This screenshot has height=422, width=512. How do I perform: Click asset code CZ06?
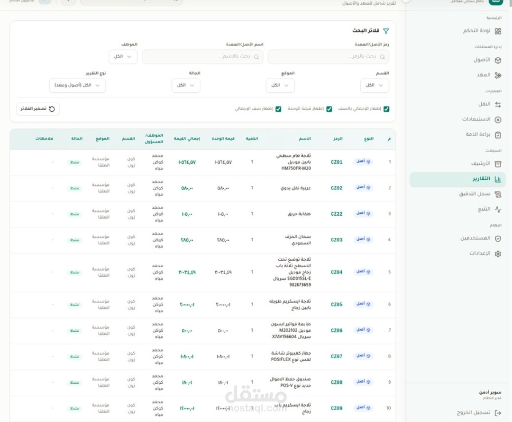337,330
